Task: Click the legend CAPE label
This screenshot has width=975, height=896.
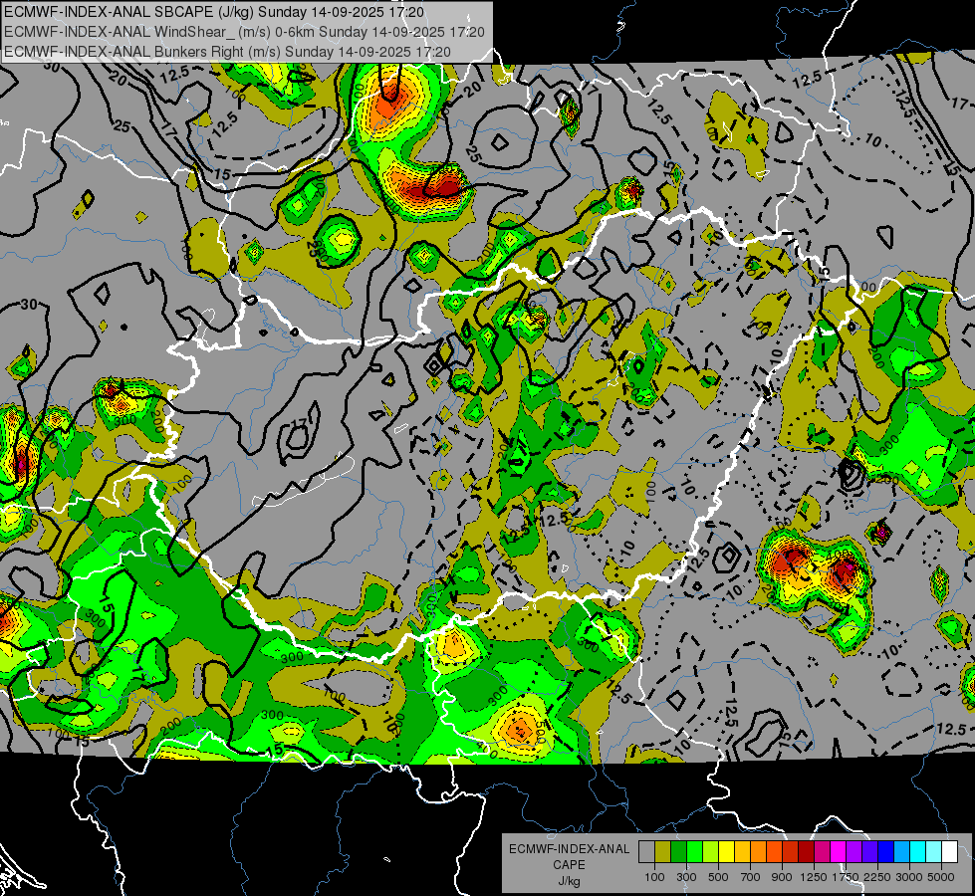Action: point(570,864)
